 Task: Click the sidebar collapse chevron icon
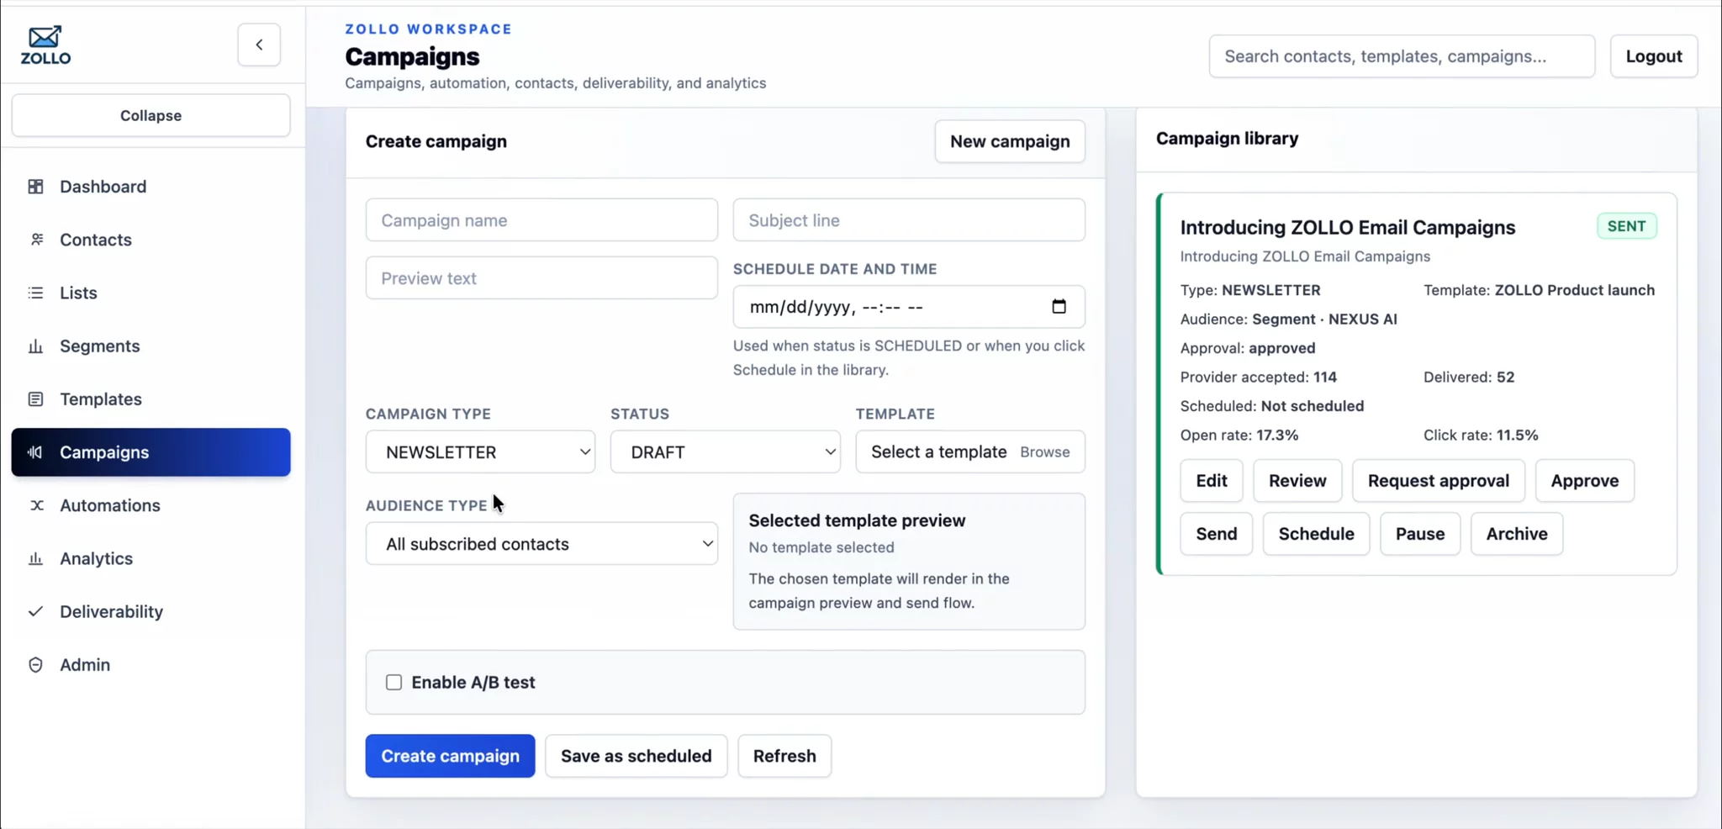click(259, 45)
